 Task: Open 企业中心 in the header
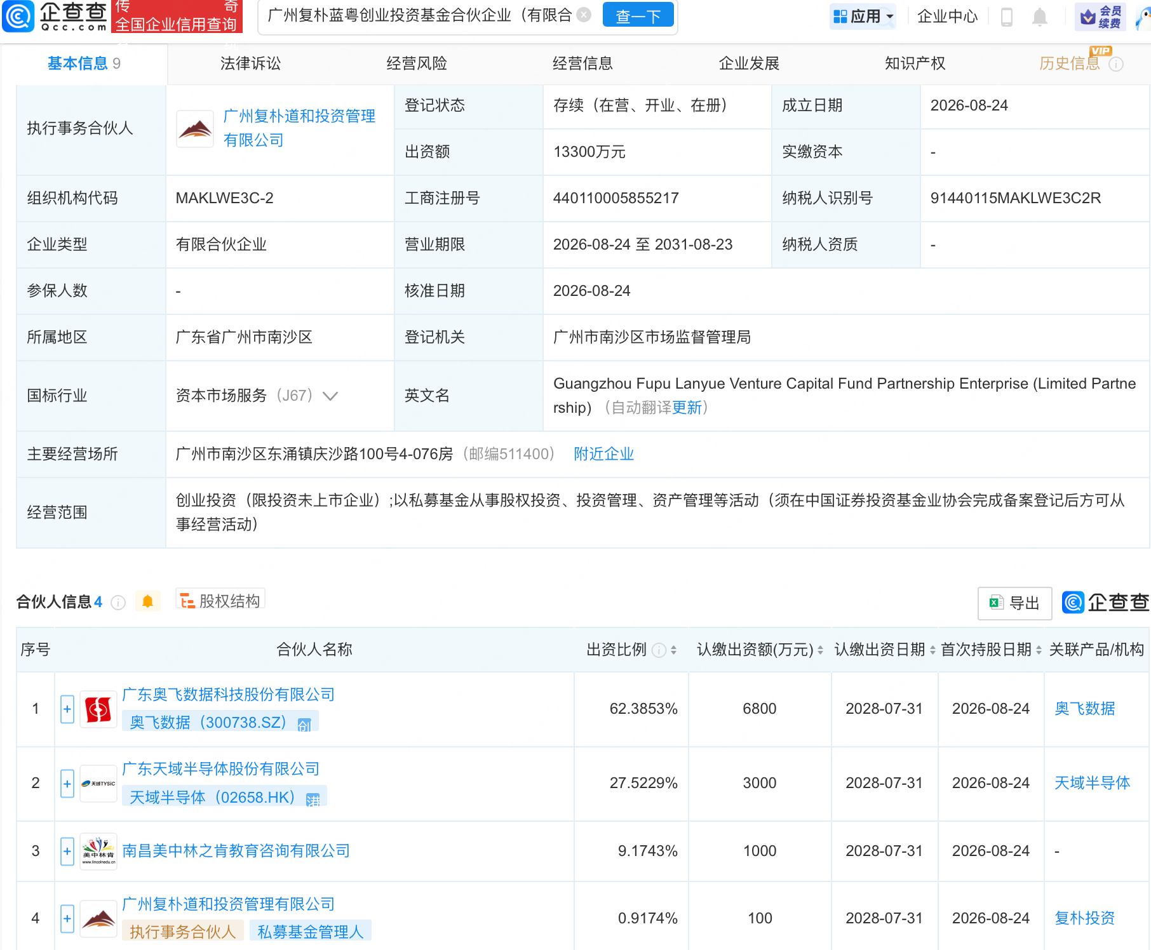coord(947,17)
